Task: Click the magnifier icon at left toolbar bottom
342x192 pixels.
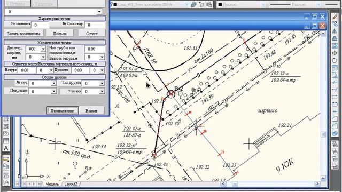Action: coord(6,182)
